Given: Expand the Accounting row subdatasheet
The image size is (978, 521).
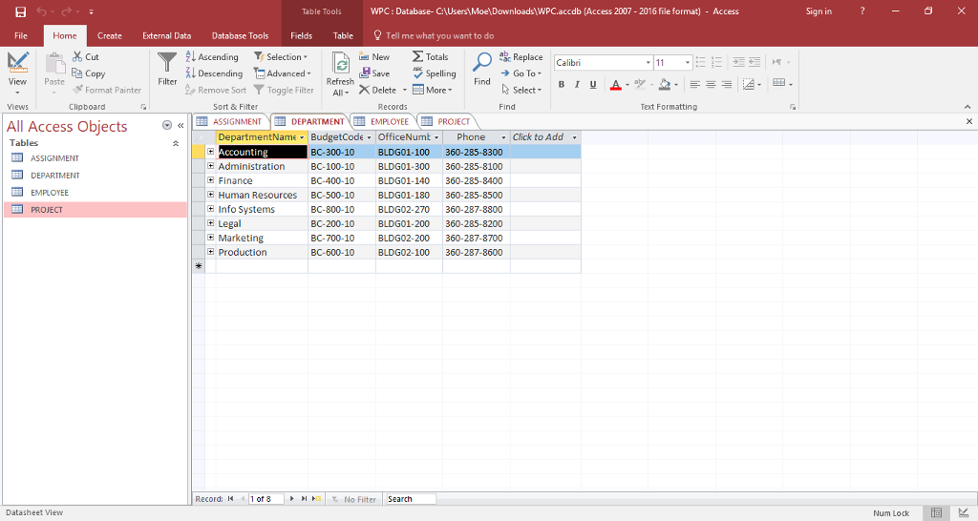Looking at the screenshot, I should pyautogui.click(x=211, y=152).
